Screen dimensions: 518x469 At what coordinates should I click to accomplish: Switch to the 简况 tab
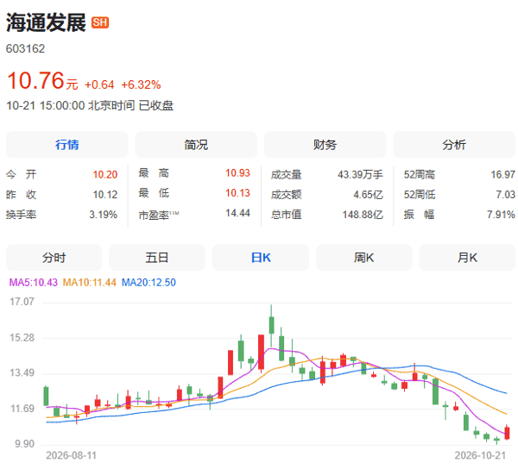196,145
